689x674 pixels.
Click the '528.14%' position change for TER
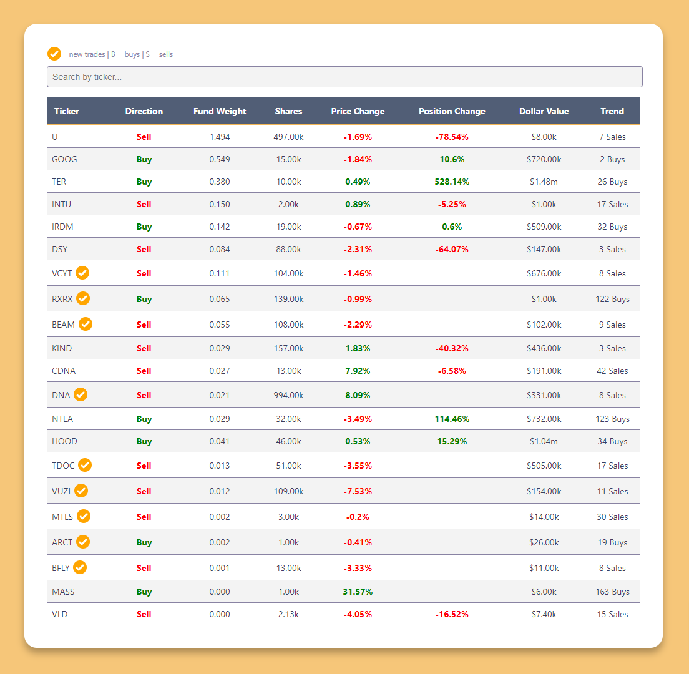tap(452, 182)
